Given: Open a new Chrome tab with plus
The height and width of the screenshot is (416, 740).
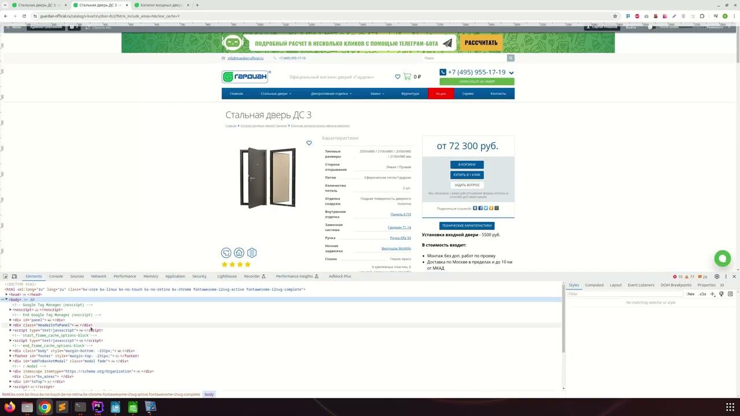Looking at the screenshot, I should [197, 5].
